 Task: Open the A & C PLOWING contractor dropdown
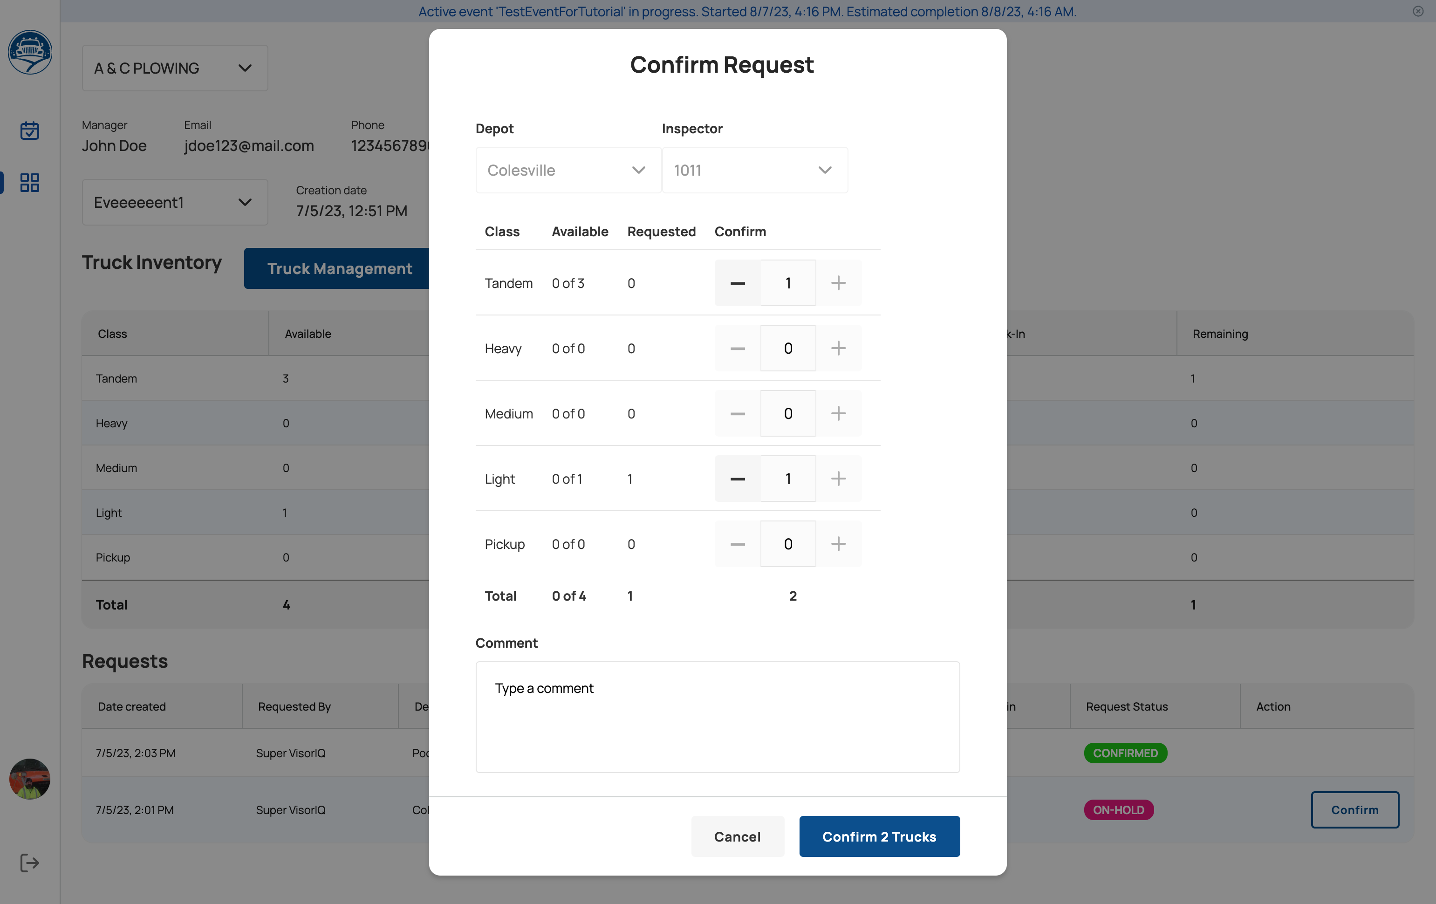point(175,68)
